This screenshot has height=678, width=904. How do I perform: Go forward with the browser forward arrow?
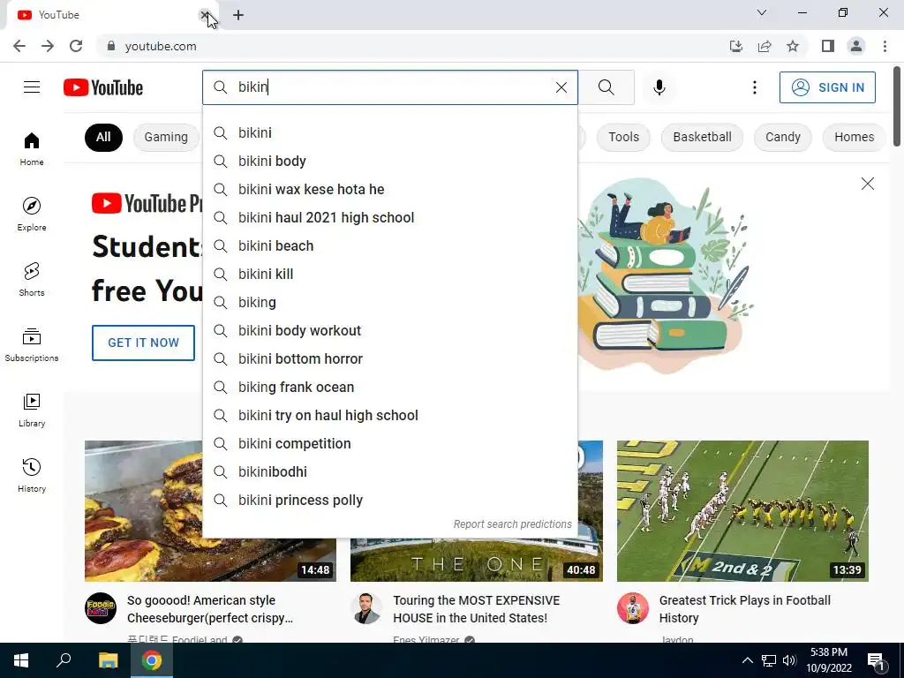[x=48, y=46]
